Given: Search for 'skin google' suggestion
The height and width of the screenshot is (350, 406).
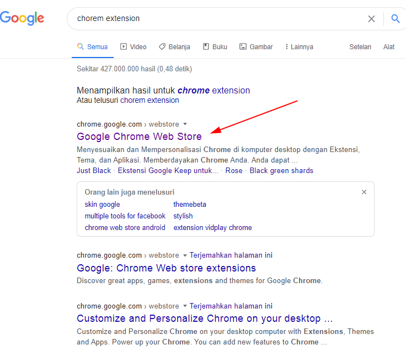Looking at the screenshot, I should (102, 205).
